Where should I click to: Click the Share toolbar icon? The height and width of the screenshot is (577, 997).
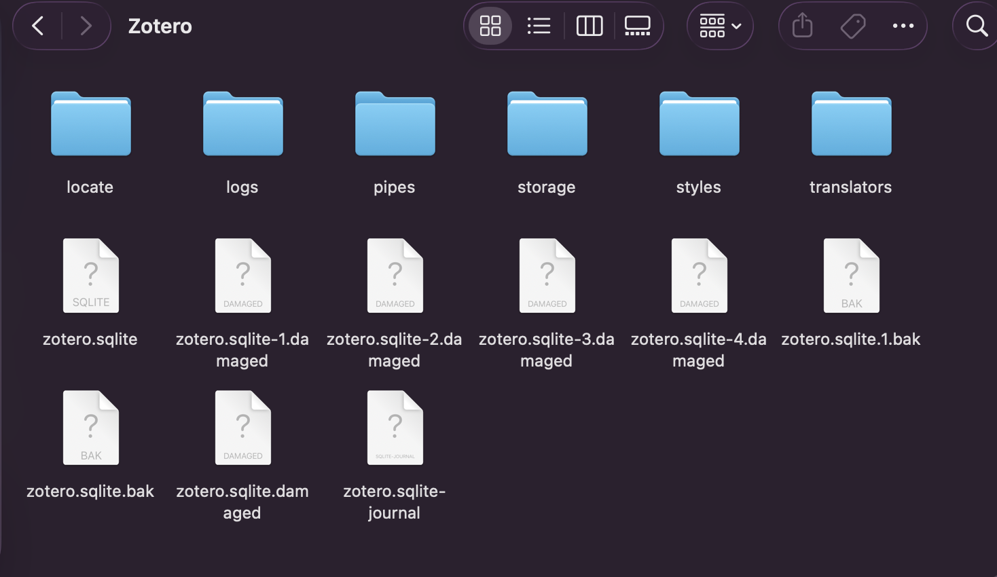pyautogui.click(x=803, y=26)
